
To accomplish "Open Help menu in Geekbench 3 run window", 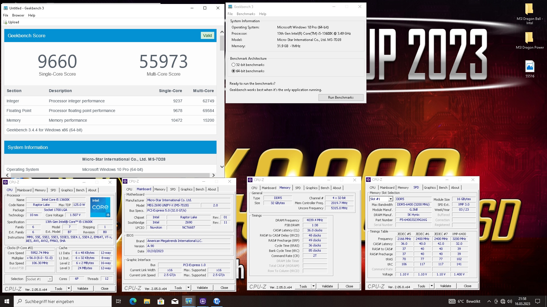I will (x=263, y=14).
